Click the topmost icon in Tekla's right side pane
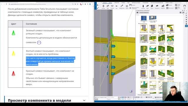188x106 pixels. pos(186,11)
